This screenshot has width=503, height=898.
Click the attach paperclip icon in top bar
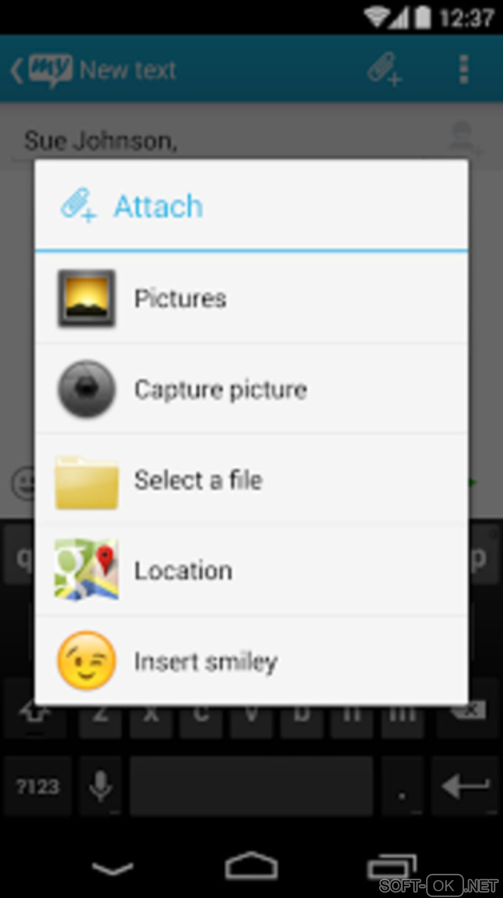(385, 69)
